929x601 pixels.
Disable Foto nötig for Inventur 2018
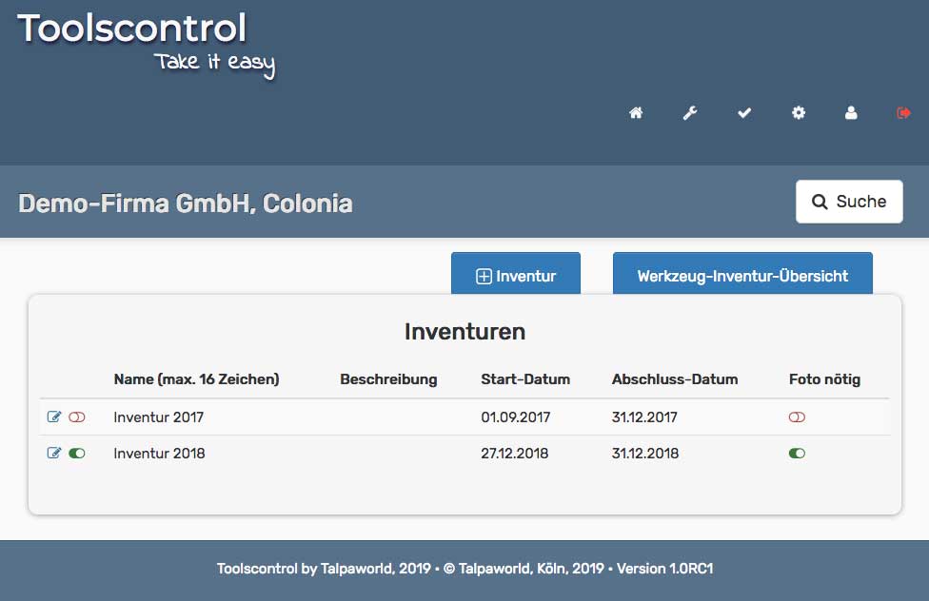click(x=797, y=454)
